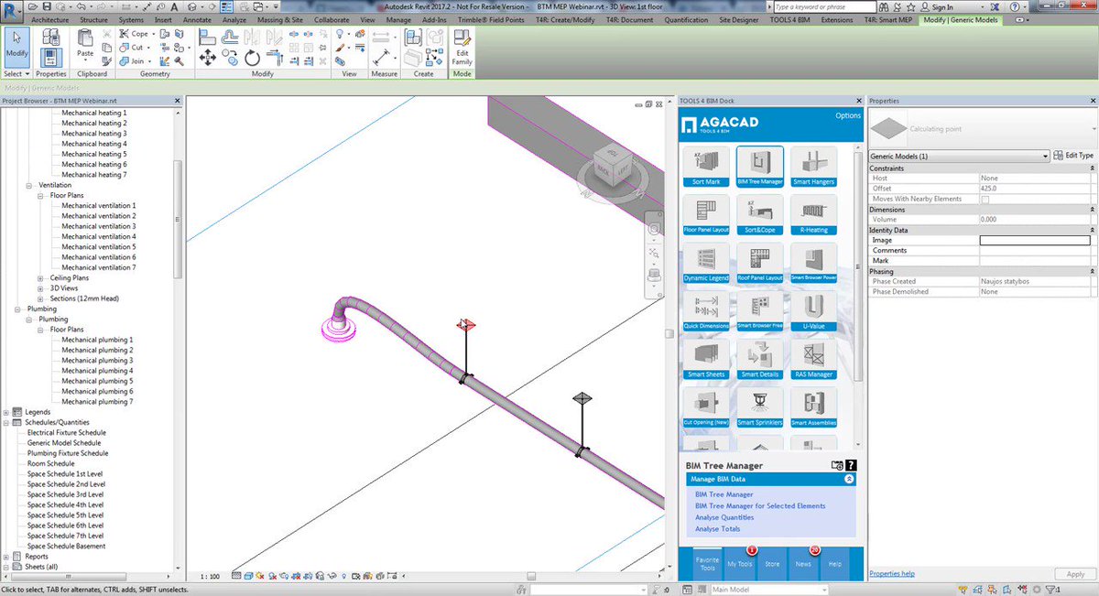
Task: Open the Sort Mark tool
Action: (x=705, y=168)
